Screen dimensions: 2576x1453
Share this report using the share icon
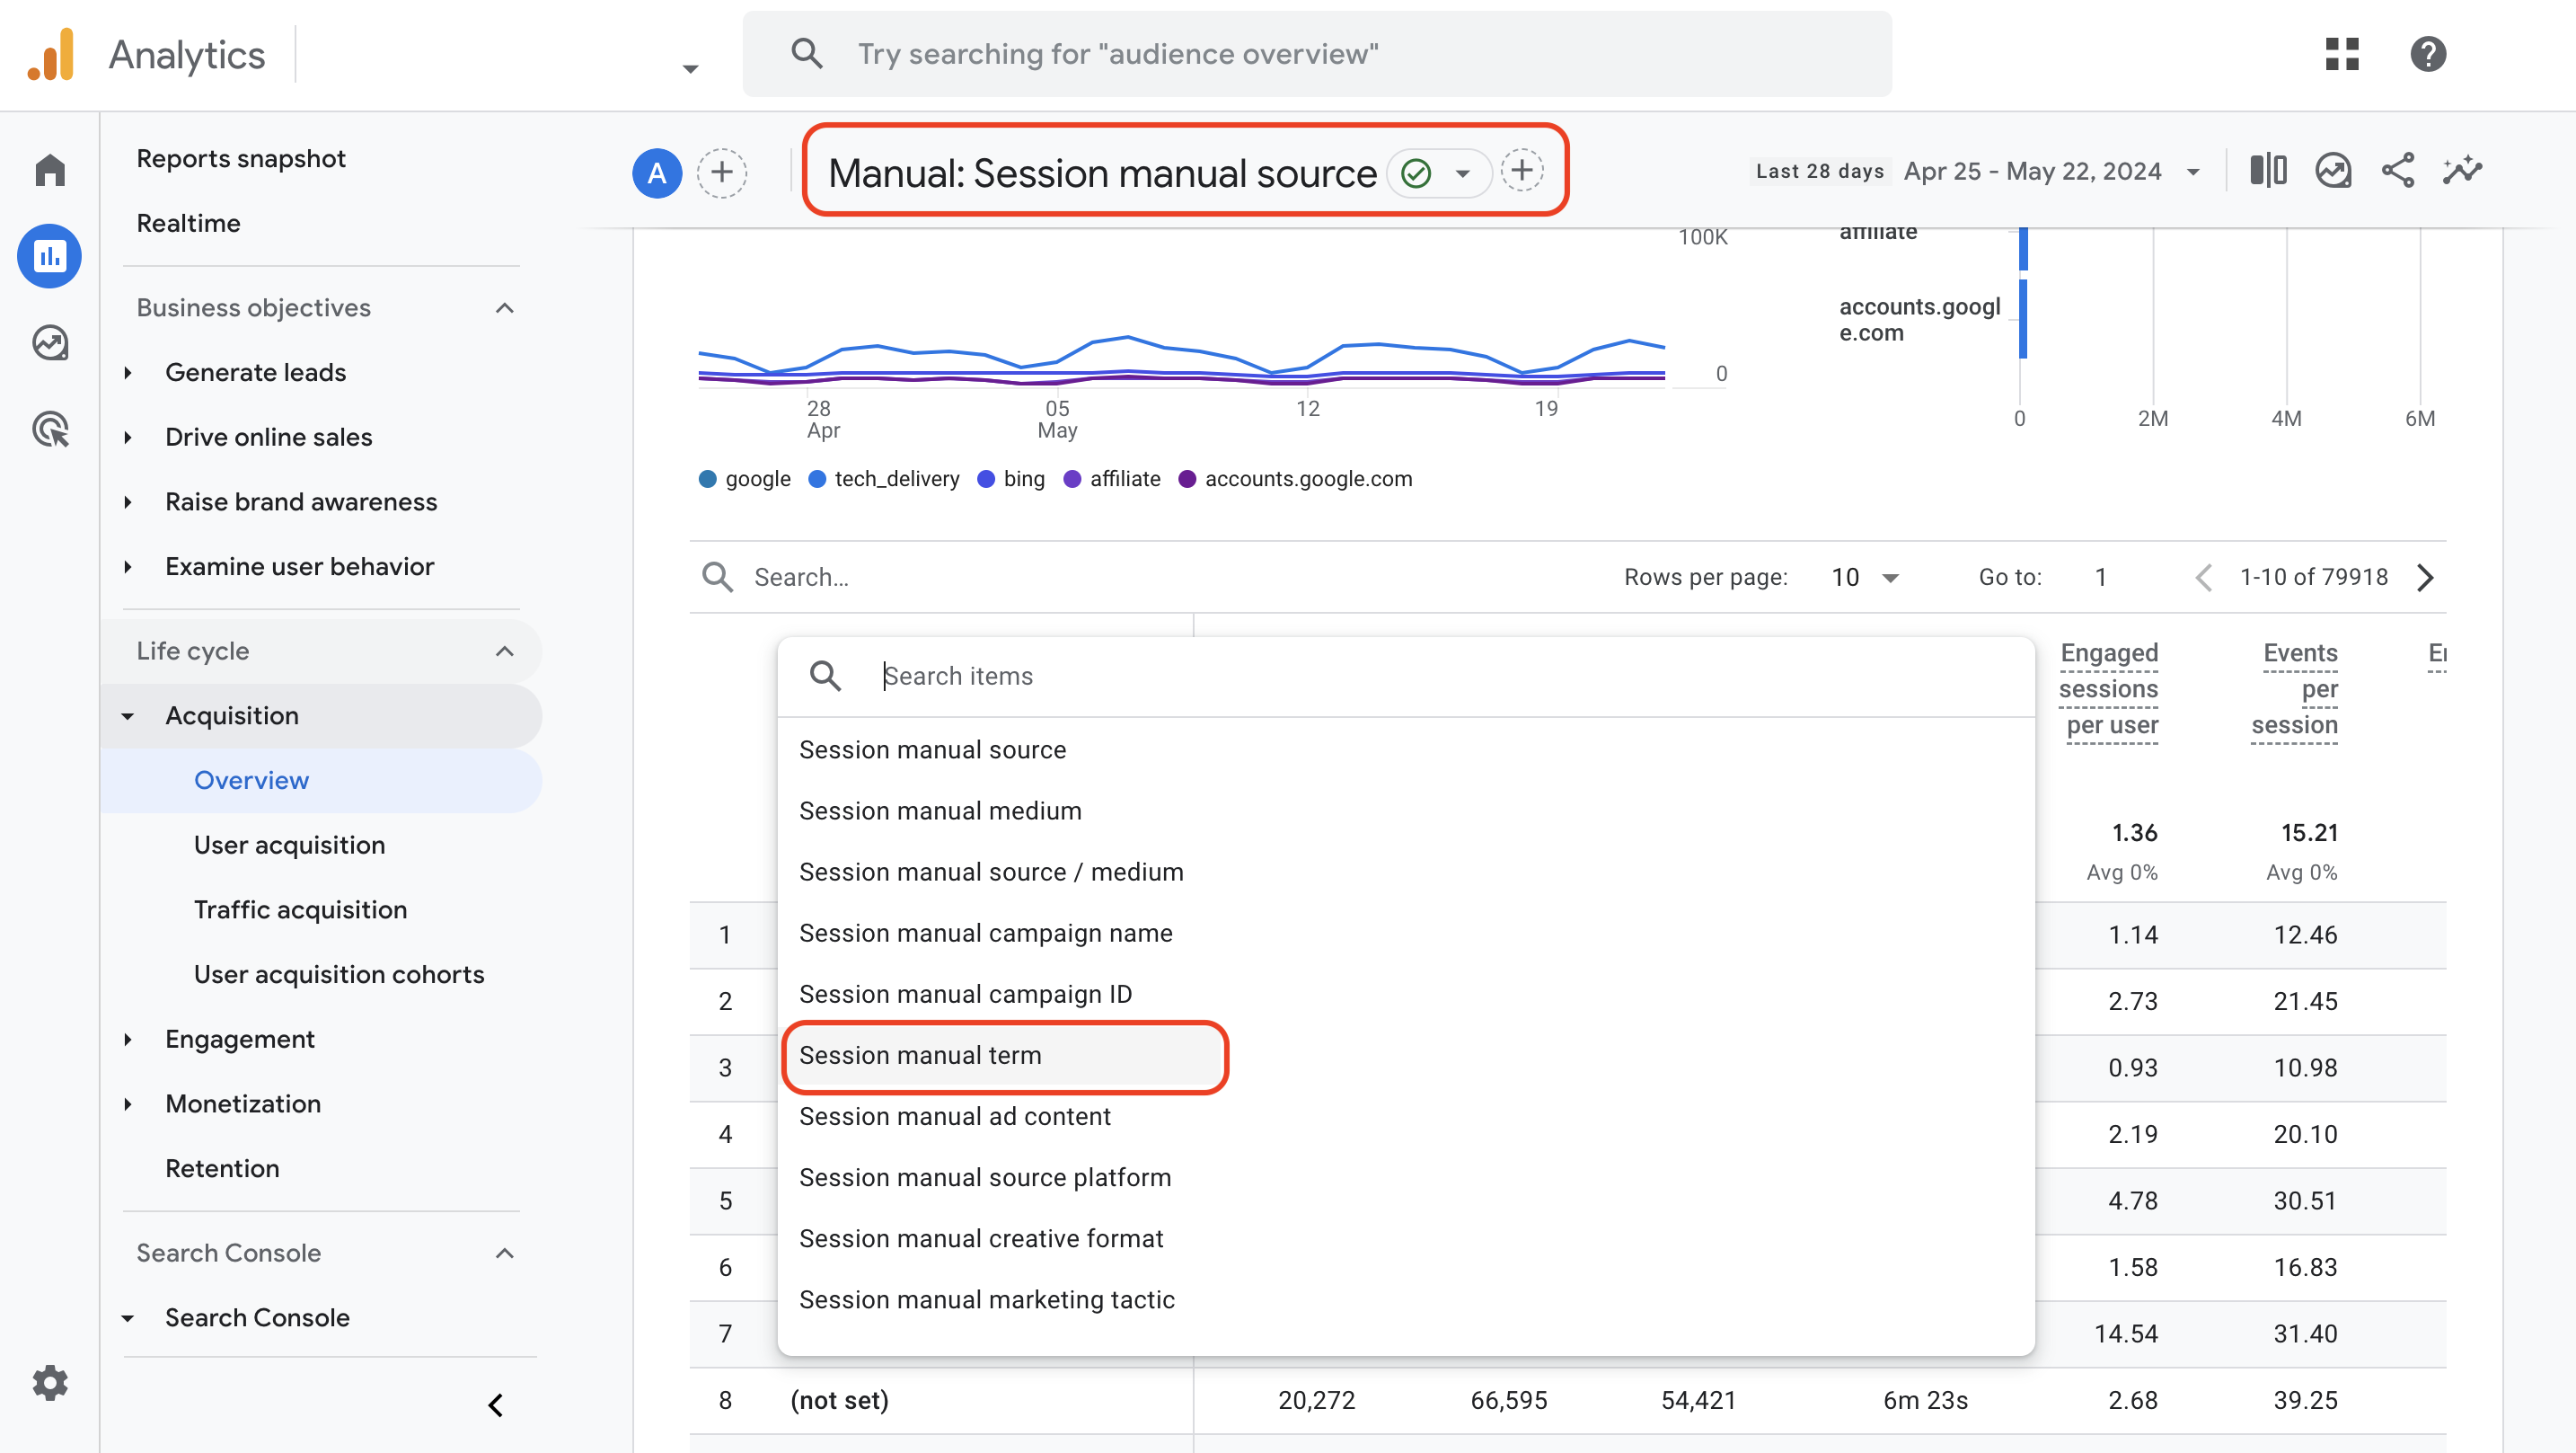coord(2399,170)
